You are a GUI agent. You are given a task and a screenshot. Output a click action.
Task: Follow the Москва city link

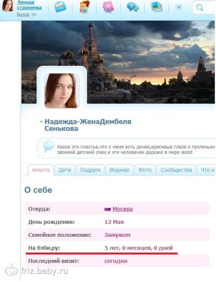[122, 209]
